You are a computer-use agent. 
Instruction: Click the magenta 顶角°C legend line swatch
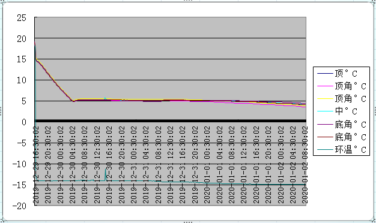(325, 86)
